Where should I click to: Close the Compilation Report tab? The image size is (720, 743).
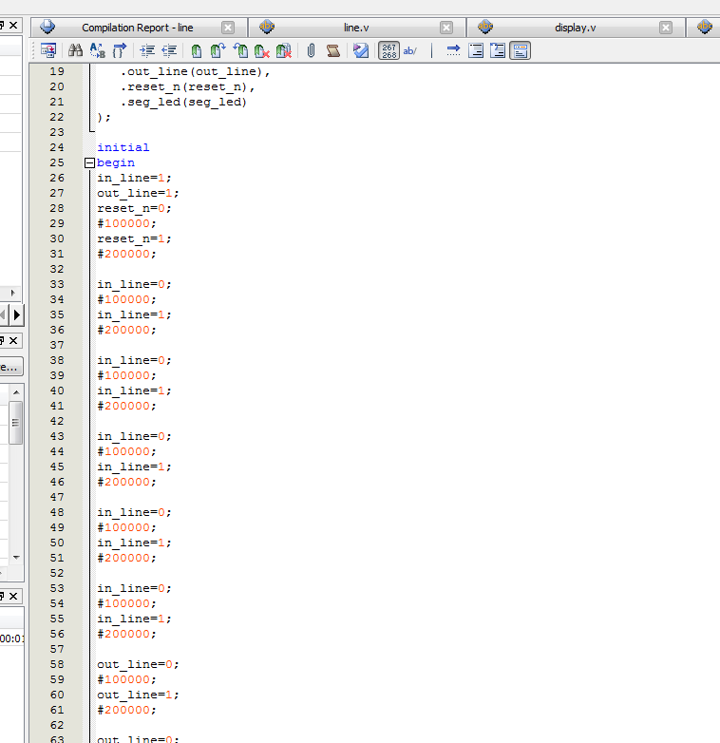tap(228, 28)
